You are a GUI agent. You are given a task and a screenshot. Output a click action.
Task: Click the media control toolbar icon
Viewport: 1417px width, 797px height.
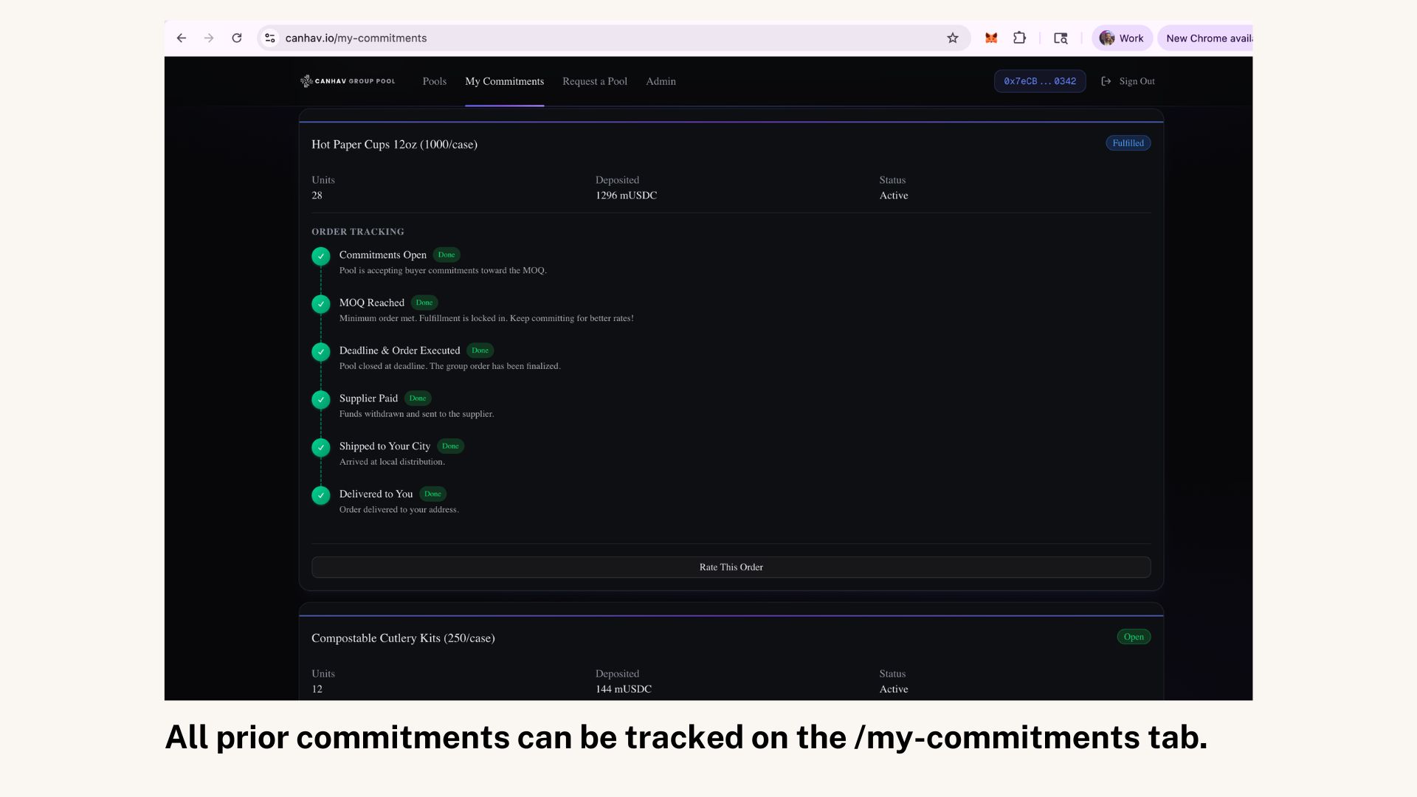[1061, 38]
